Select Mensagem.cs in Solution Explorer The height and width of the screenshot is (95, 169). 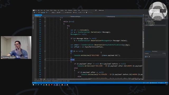[152, 24]
